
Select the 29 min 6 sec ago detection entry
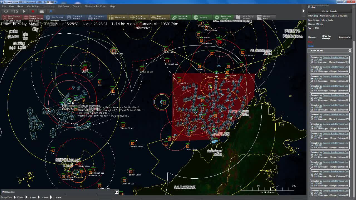(330, 116)
